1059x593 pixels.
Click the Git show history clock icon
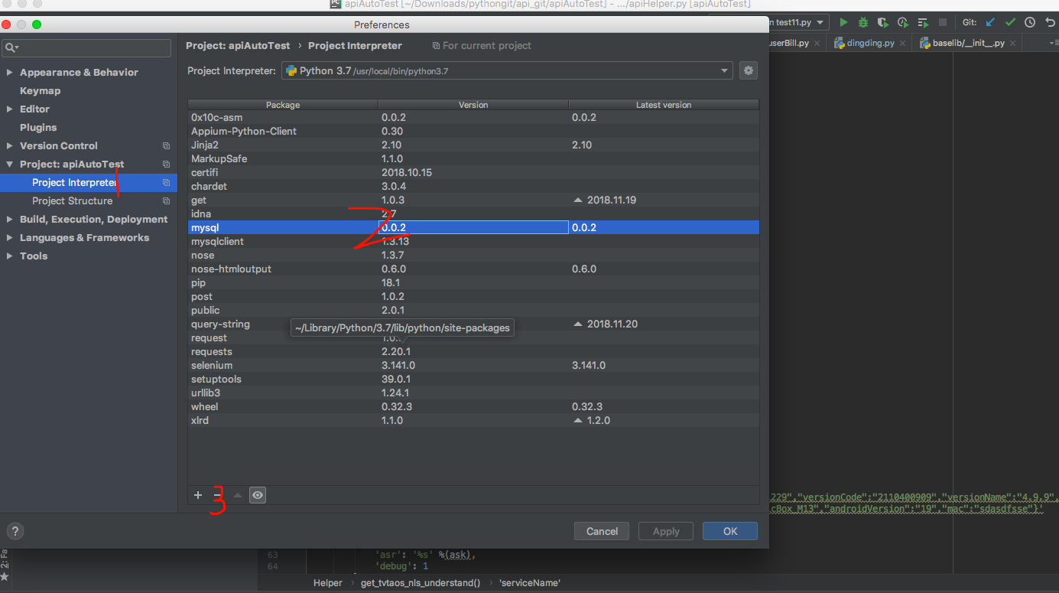tap(1030, 22)
